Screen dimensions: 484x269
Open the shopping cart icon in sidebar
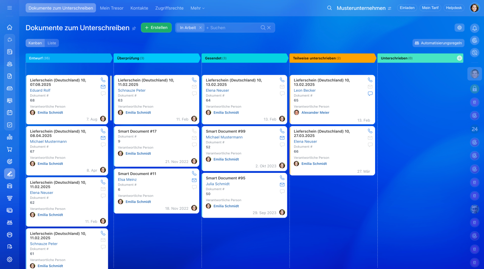pyautogui.click(x=9, y=149)
